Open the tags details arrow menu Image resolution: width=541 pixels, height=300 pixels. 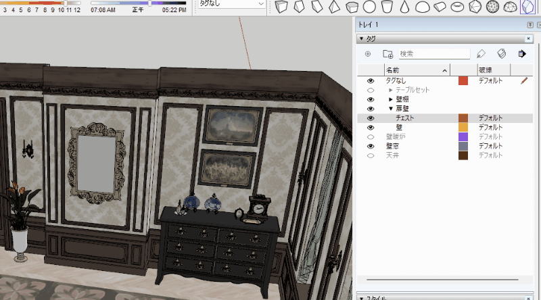coord(521,54)
